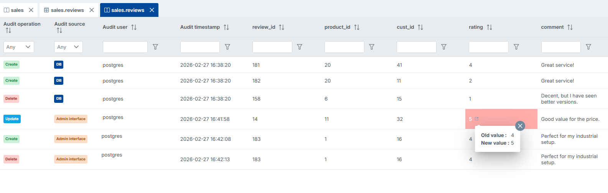
Task: Open filter options for review_id
Action: [x=300, y=47]
